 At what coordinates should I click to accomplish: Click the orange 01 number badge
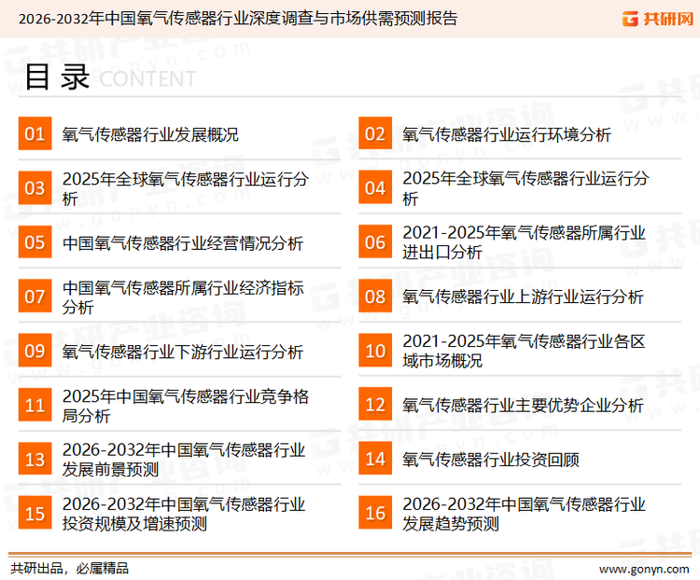pyautogui.click(x=35, y=134)
